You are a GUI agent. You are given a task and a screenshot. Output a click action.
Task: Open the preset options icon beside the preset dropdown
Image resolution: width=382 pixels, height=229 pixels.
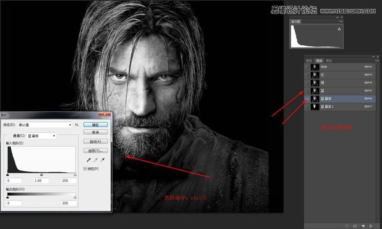77,125
